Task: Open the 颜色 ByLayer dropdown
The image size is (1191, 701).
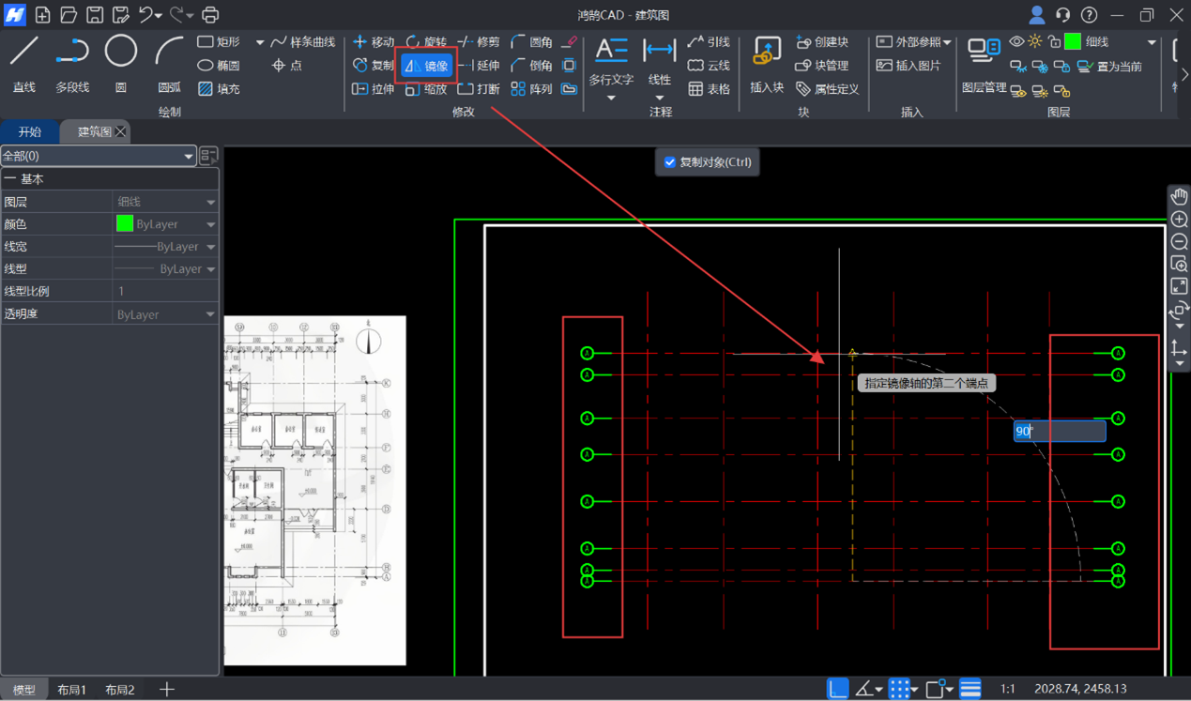Action: (x=210, y=225)
